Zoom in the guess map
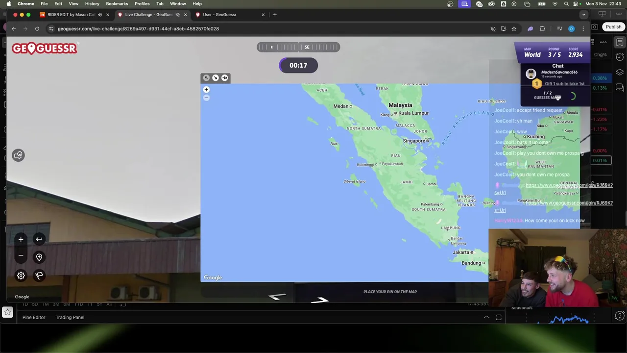 pyautogui.click(x=206, y=90)
